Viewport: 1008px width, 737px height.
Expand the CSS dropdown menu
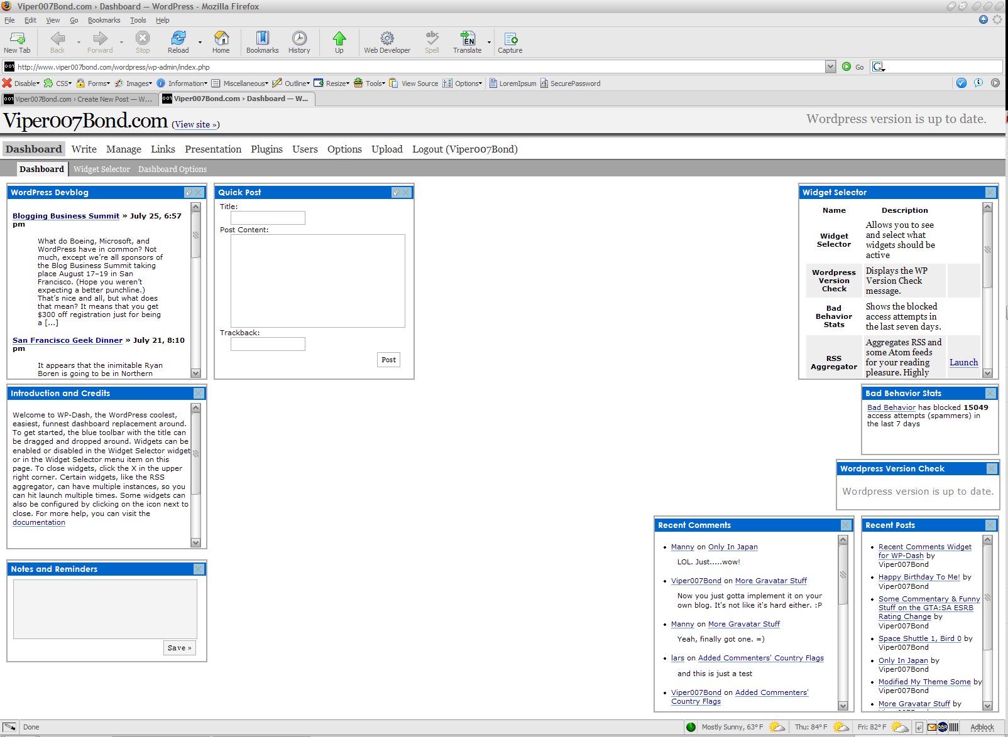(x=58, y=83)
